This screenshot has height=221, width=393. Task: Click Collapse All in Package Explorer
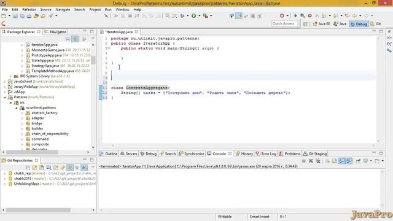68,39
